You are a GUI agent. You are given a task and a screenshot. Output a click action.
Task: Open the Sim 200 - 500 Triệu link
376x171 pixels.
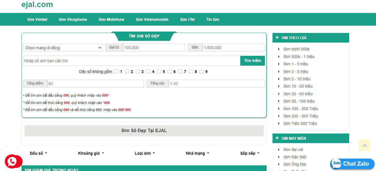[301, 116]
